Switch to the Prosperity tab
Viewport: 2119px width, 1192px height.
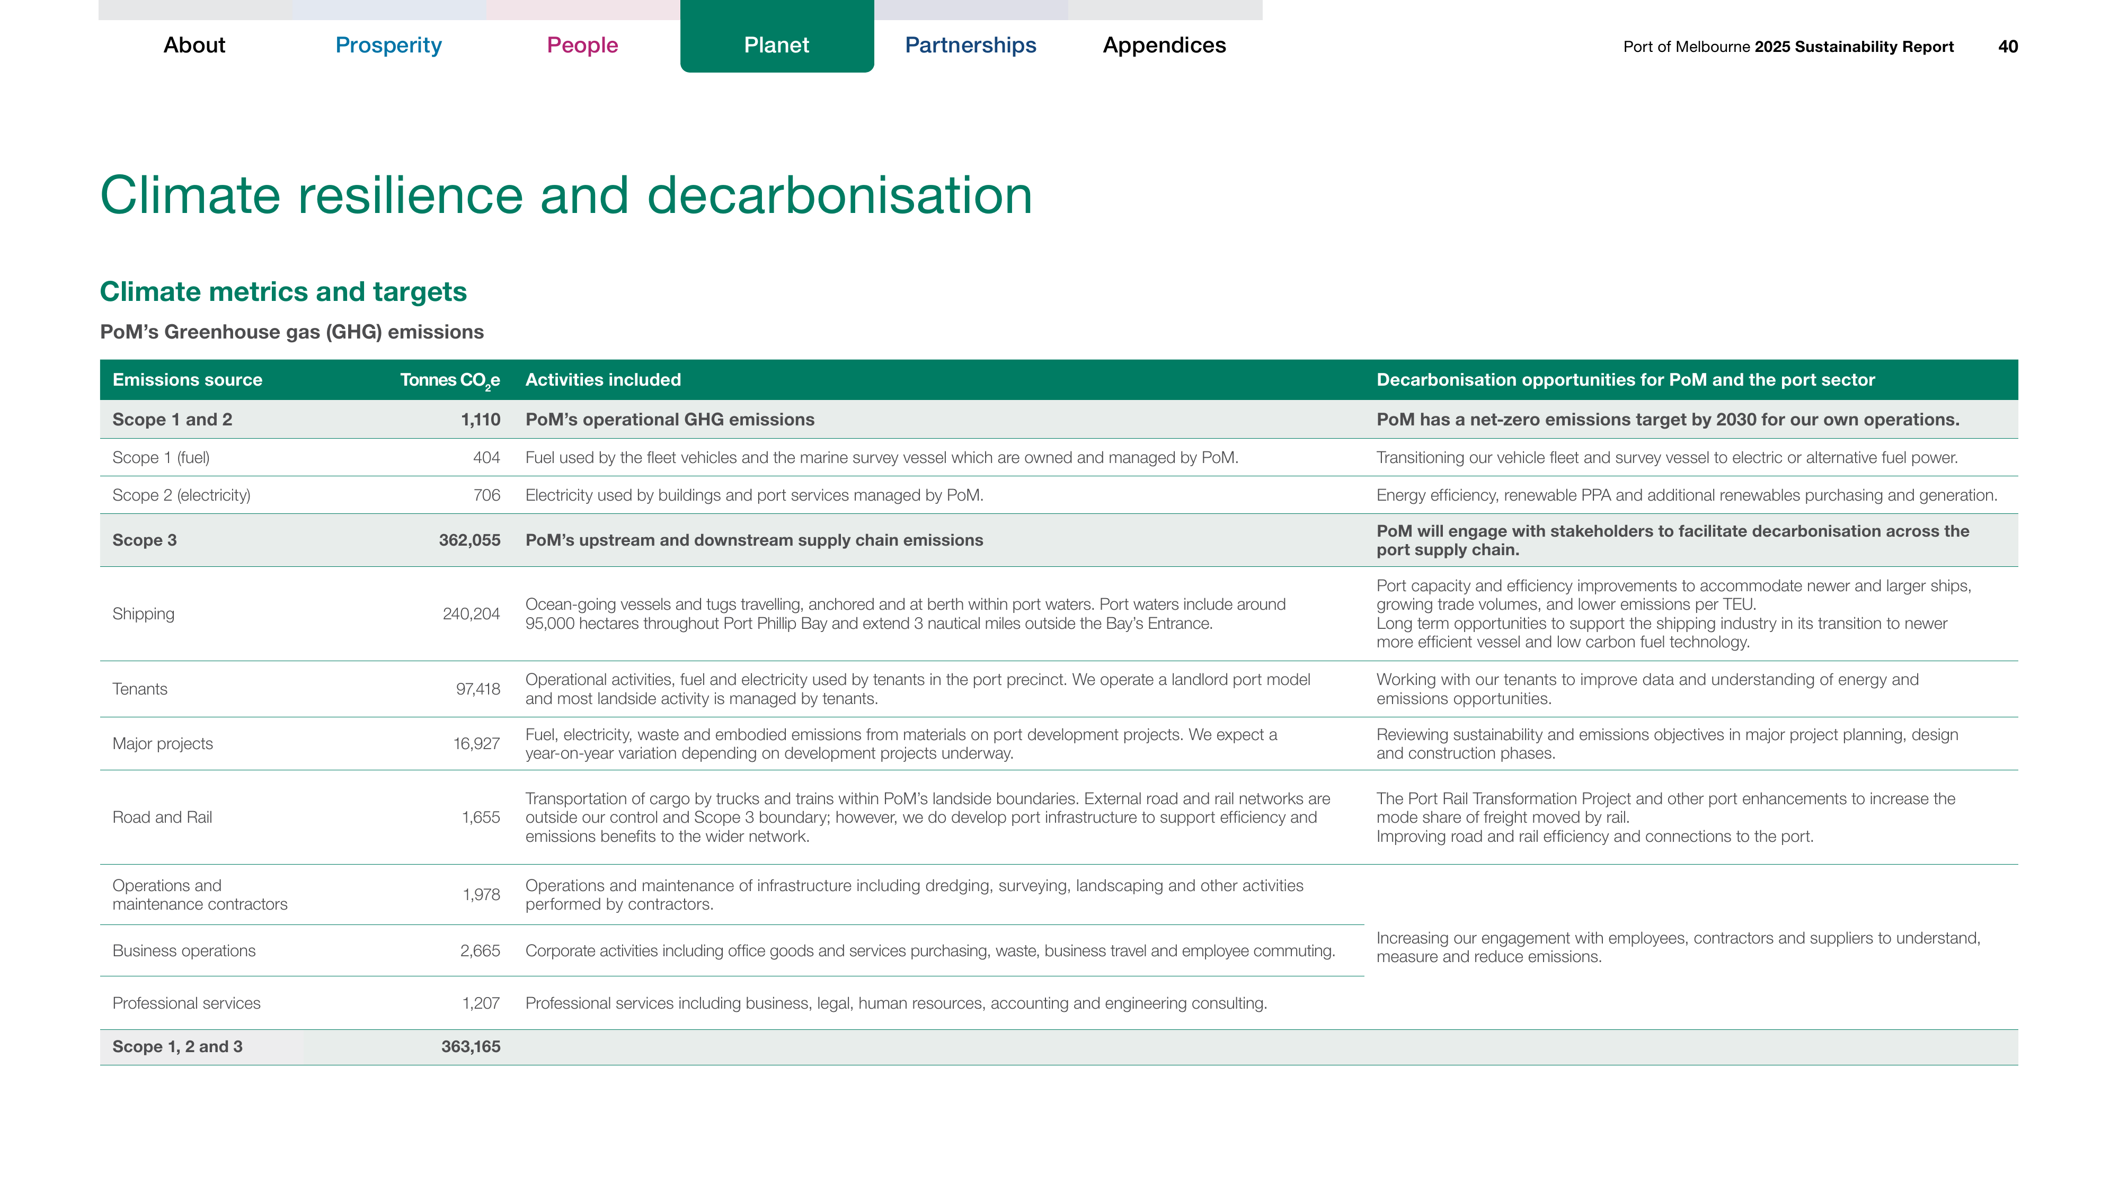point(388,45)
